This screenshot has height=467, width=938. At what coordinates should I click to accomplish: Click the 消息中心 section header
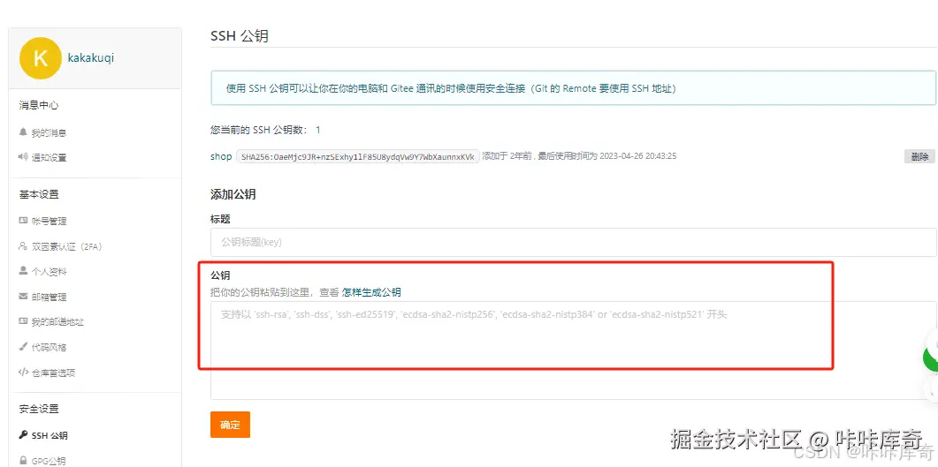(x=39, y=105)
